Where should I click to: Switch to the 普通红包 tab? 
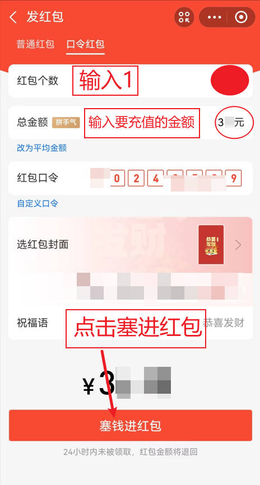coord(35,44)
